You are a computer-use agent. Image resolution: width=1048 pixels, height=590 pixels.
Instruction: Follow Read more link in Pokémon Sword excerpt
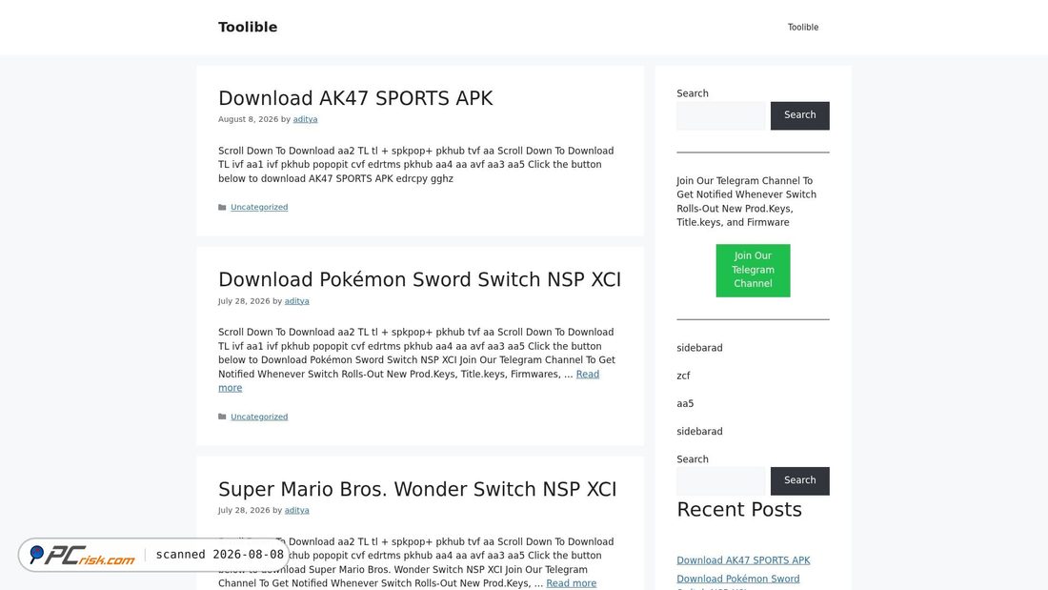click(588, 374)
